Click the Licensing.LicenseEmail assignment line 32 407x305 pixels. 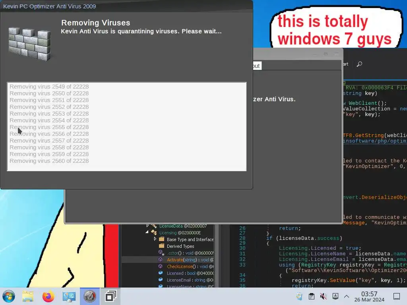click(x=342, y=259)
